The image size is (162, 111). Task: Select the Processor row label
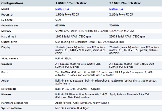tap(7, 15)
